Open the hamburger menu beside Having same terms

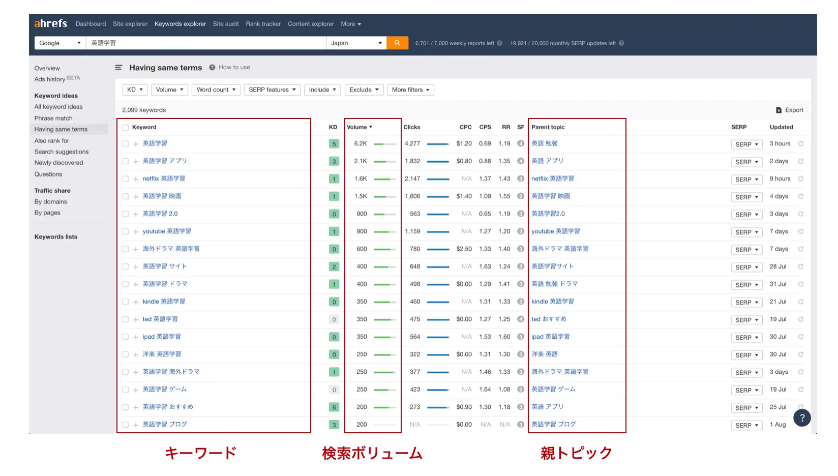118,67
